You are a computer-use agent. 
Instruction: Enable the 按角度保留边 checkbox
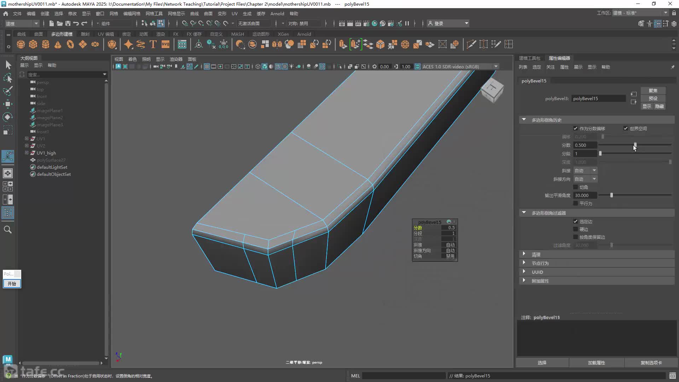coord(575,237)
